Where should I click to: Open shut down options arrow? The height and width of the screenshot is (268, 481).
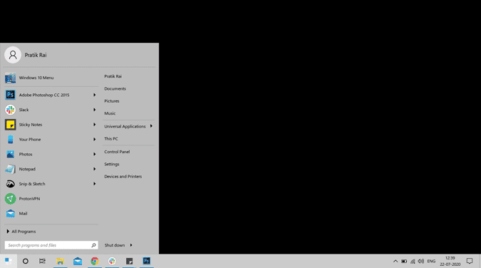(131, 245)
